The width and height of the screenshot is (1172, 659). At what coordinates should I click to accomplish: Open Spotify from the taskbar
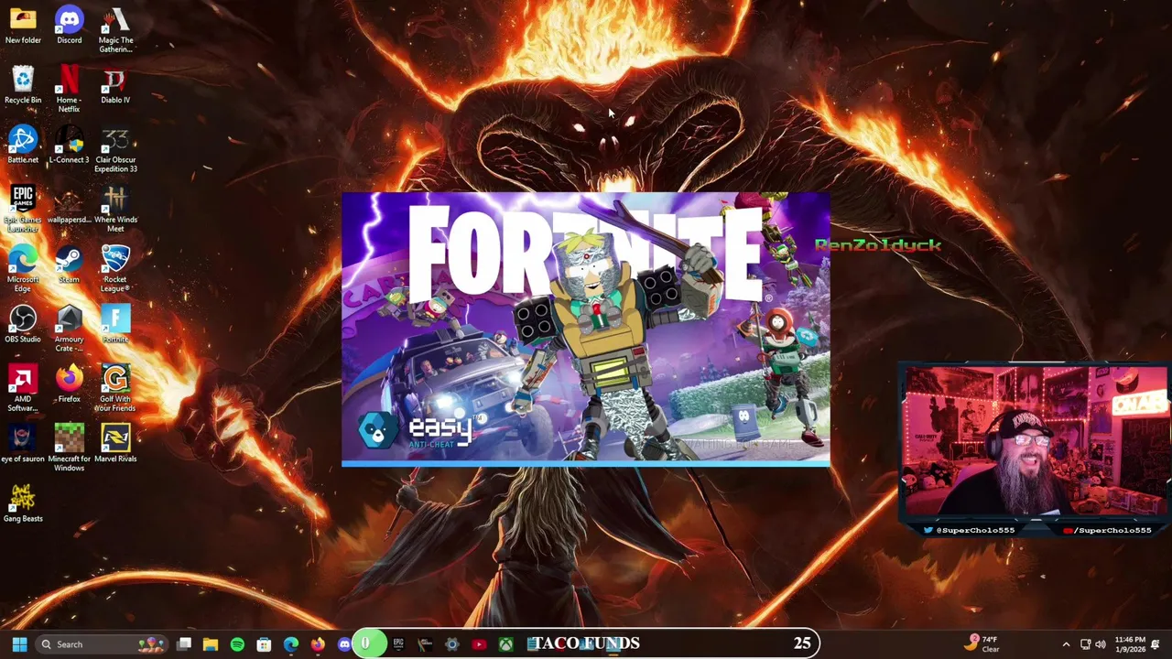[x=237, y=644]
